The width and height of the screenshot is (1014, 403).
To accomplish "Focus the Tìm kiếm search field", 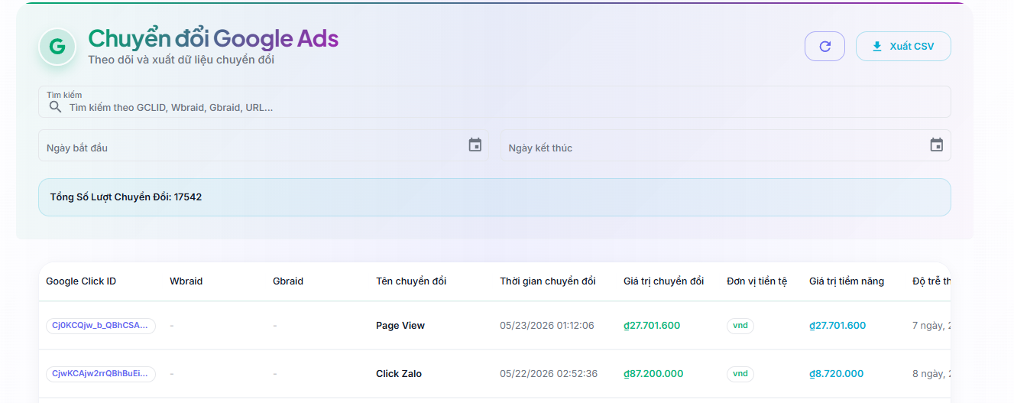I will (x=494, y=102).
